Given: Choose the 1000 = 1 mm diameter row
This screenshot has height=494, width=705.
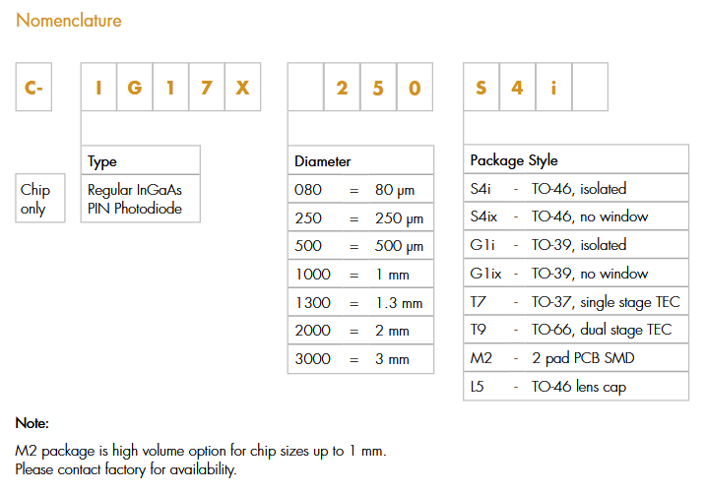Looking at the screenshot, I should click(360, 275).
